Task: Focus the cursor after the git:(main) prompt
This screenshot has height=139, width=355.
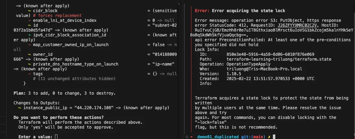Action: pyautogui.click(x=274, y=137)
